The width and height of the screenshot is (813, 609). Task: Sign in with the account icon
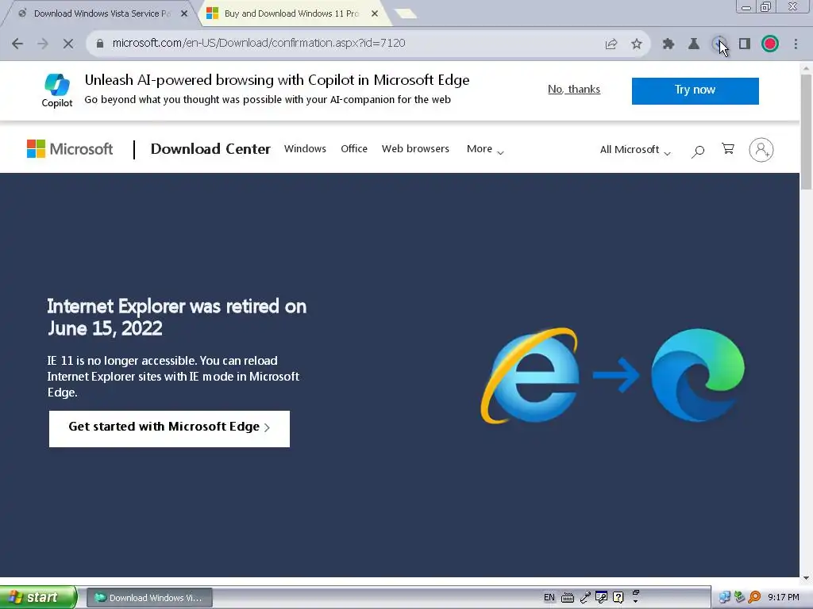pos(761,150)
